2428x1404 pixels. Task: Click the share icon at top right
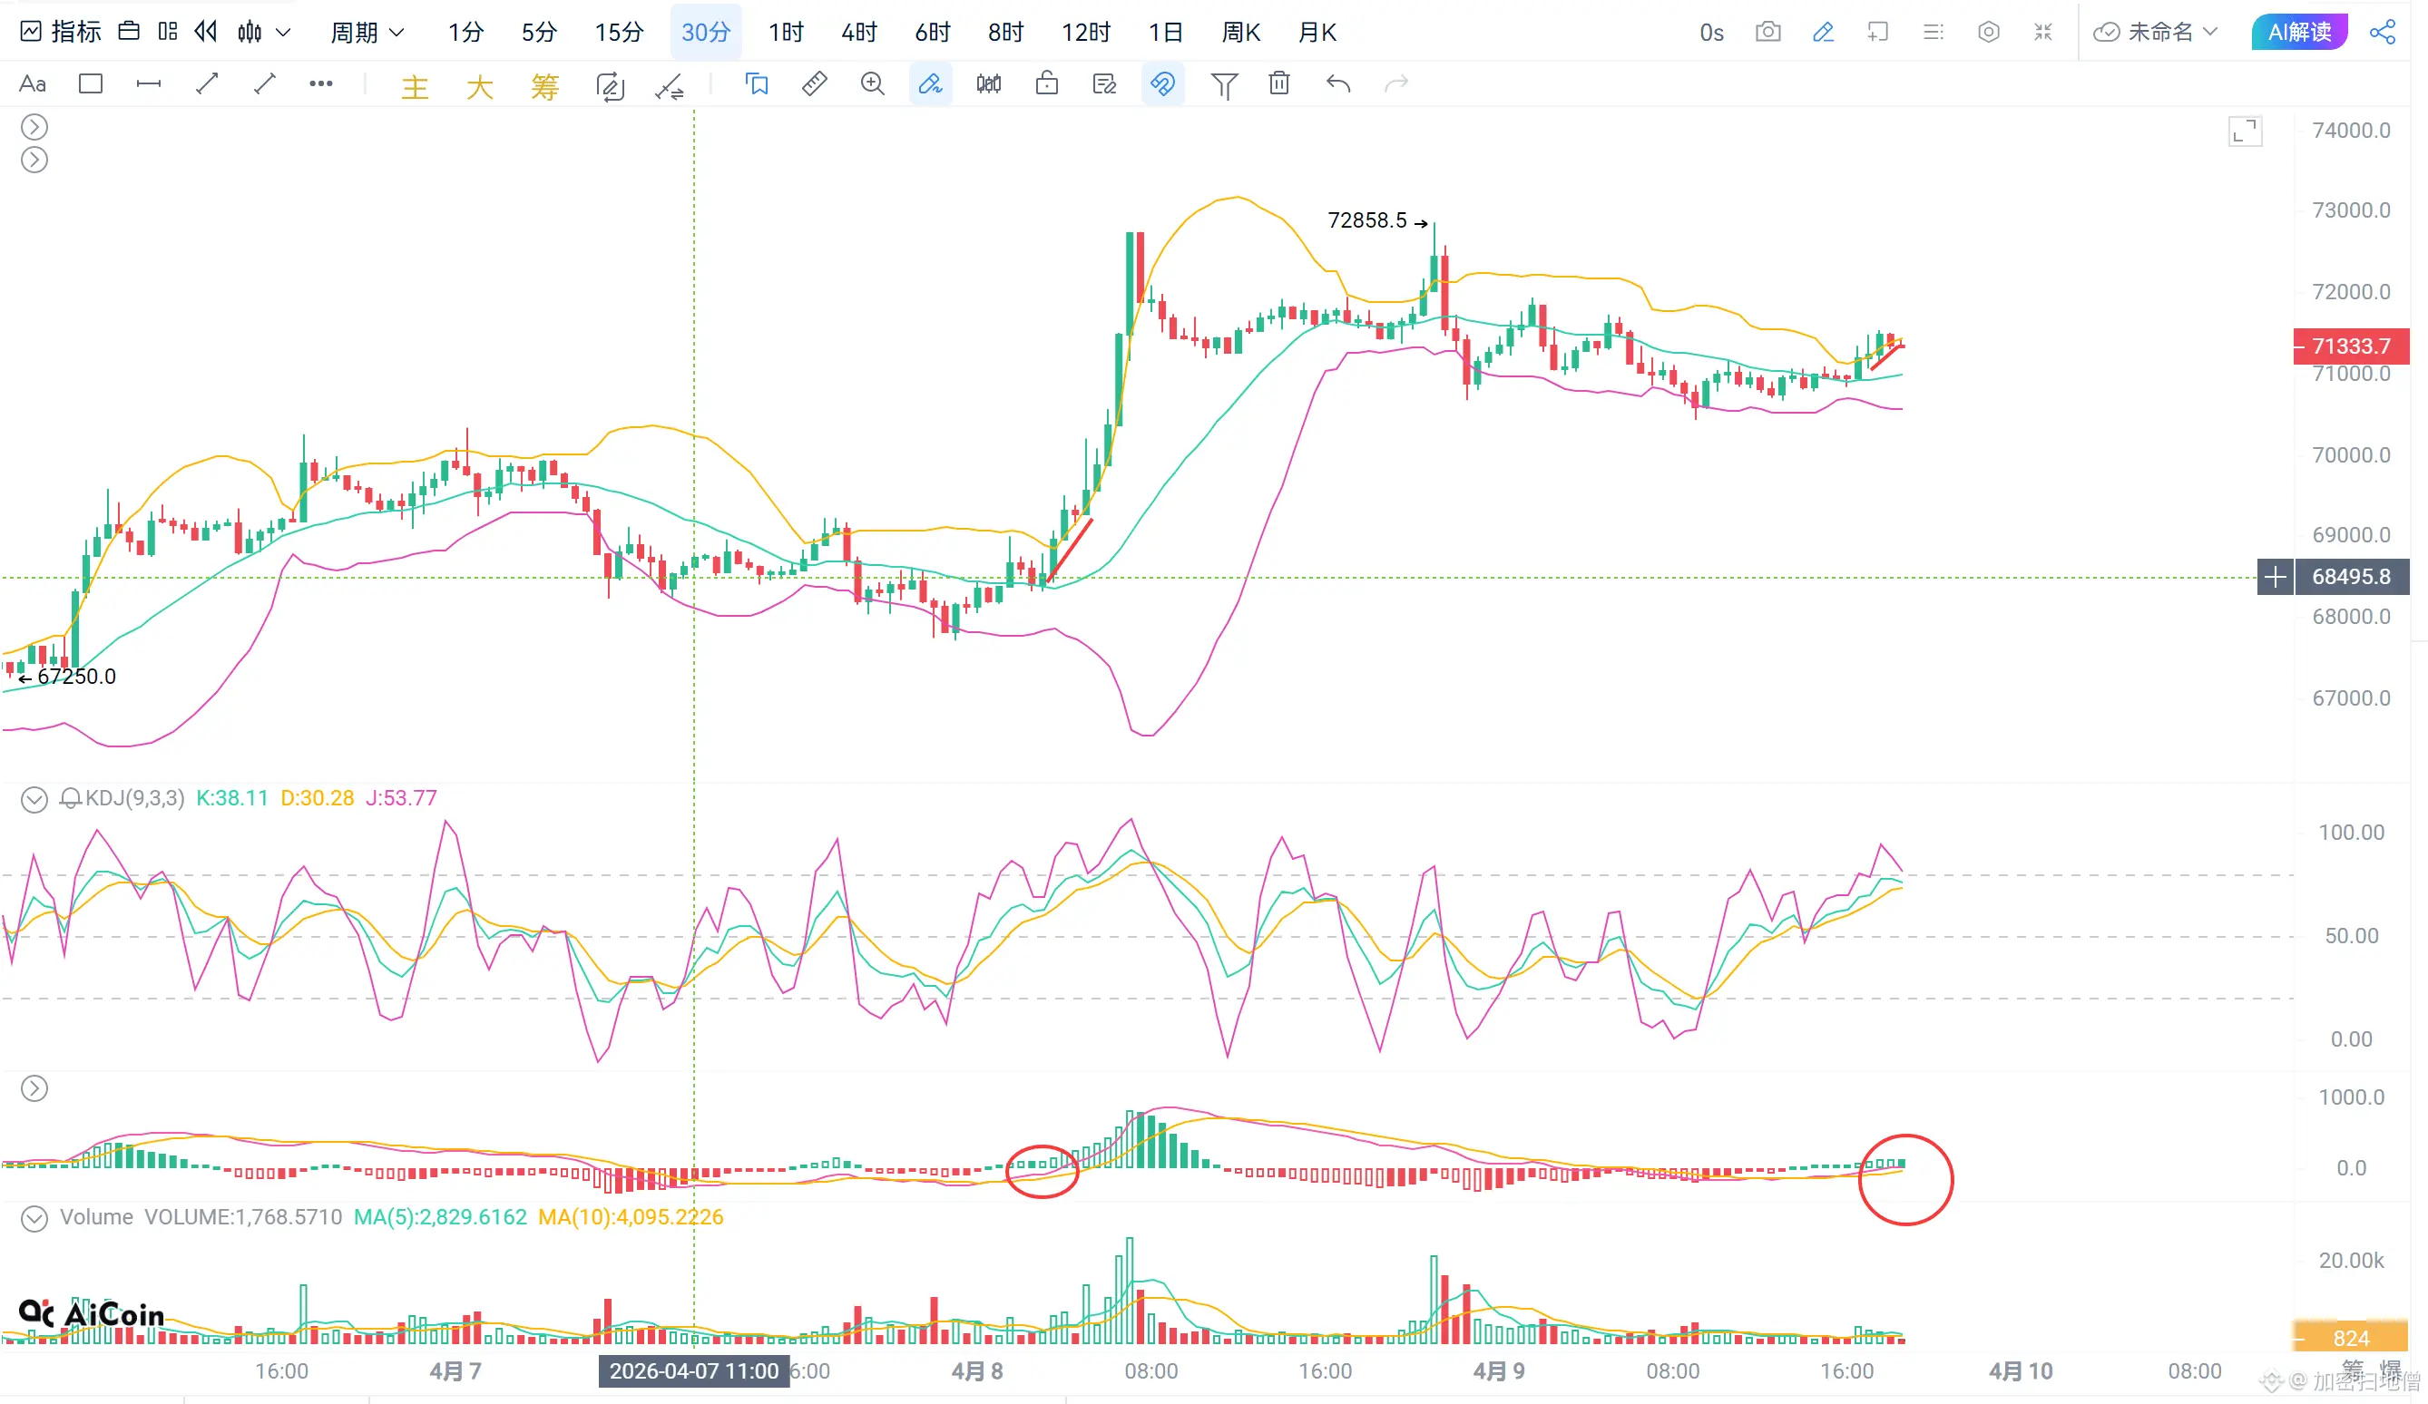(x=2383, y=32)
